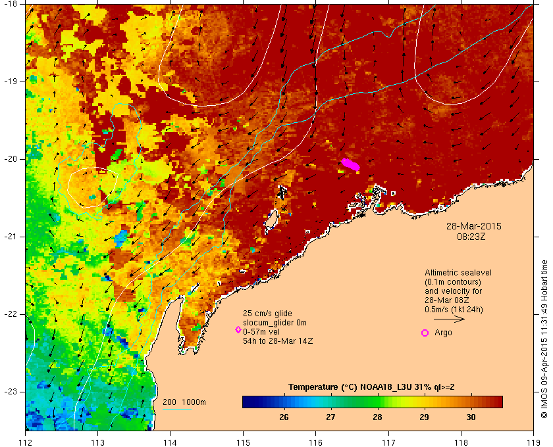
Task: Click the cyan bathymetry legend line
Action: tap(176, 409)
